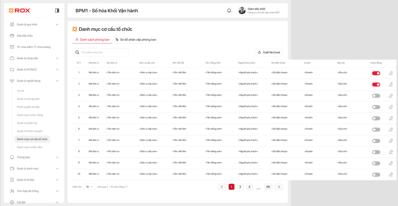Viewport: 398px width, 206px height.
Task: Select the Danh sách phòng ban tab
Action: click(x=92, y=39)
